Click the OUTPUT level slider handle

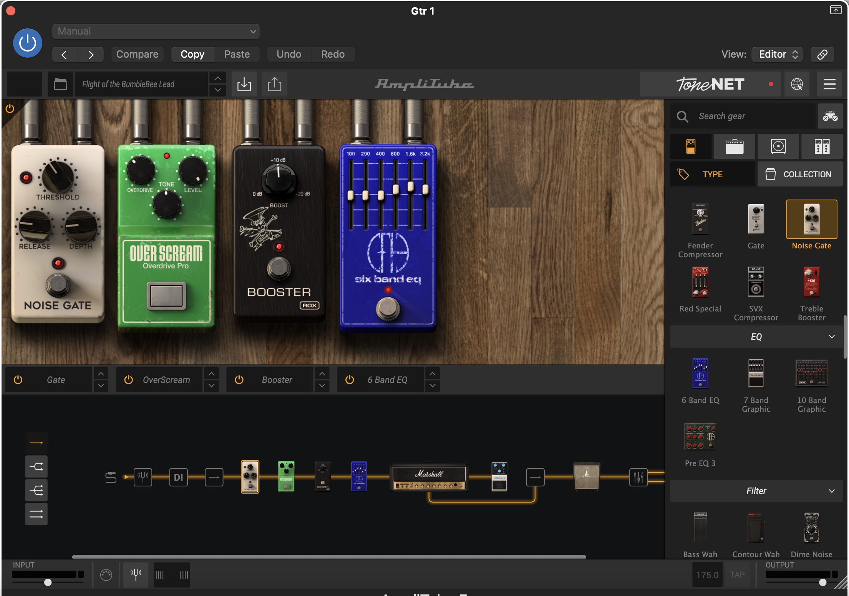pyautogui.click(x=822, y=582)
